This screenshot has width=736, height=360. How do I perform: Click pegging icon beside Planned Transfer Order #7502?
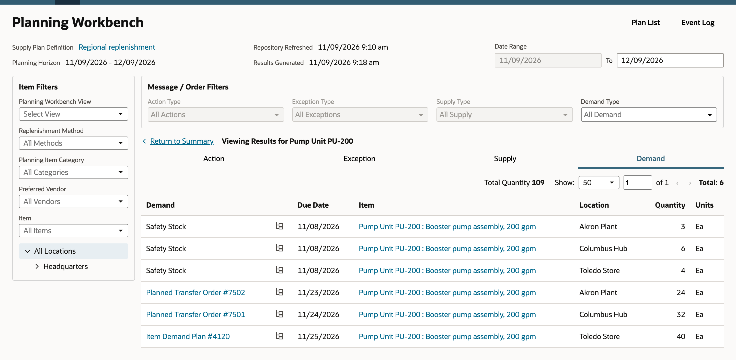pos(279,292)
